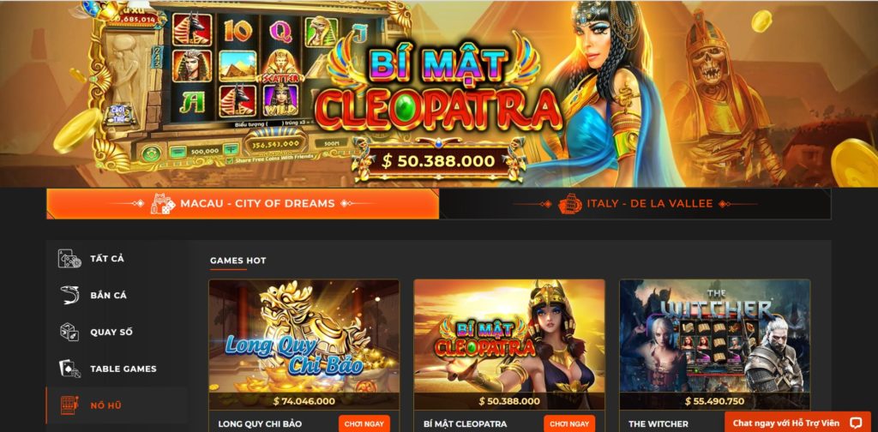878x432 pixels.
Task: Click the Table Games playing cards icon
Action: [69, 369]
